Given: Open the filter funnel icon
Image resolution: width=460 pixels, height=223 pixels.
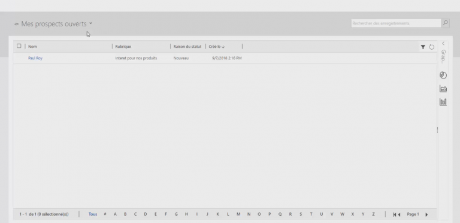Looking at the screenshot, I should click(423, 47).
